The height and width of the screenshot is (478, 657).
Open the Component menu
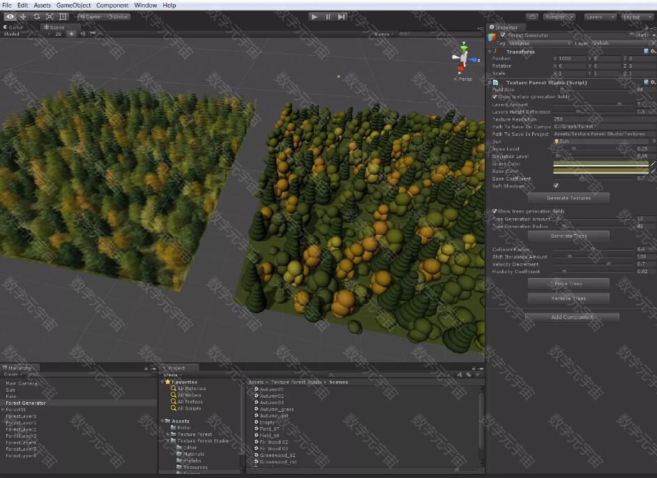(112, 5)
